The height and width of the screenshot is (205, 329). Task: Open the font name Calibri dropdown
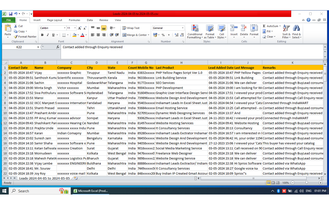[x=65, y=28]
